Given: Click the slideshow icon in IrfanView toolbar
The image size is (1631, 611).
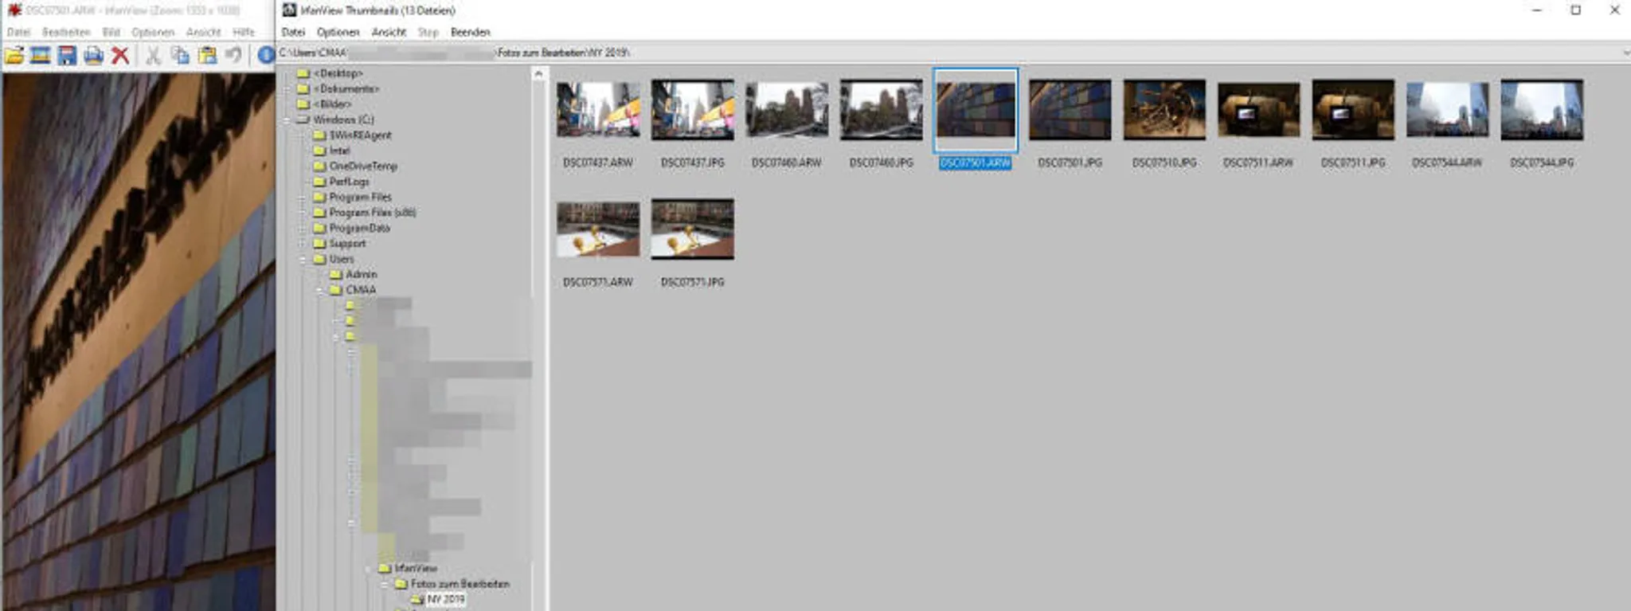Looking at the screenshot, I should (x=41, y=56).
